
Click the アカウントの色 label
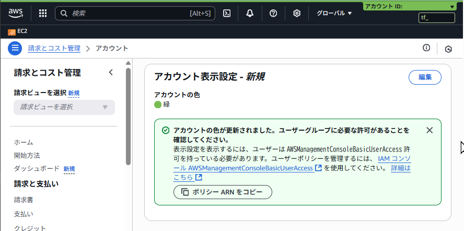click(177, 95)
